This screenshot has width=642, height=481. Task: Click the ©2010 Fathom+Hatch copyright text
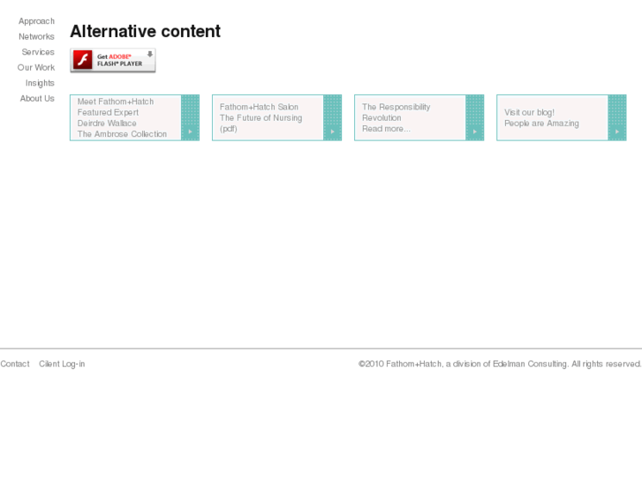(500, 364)
